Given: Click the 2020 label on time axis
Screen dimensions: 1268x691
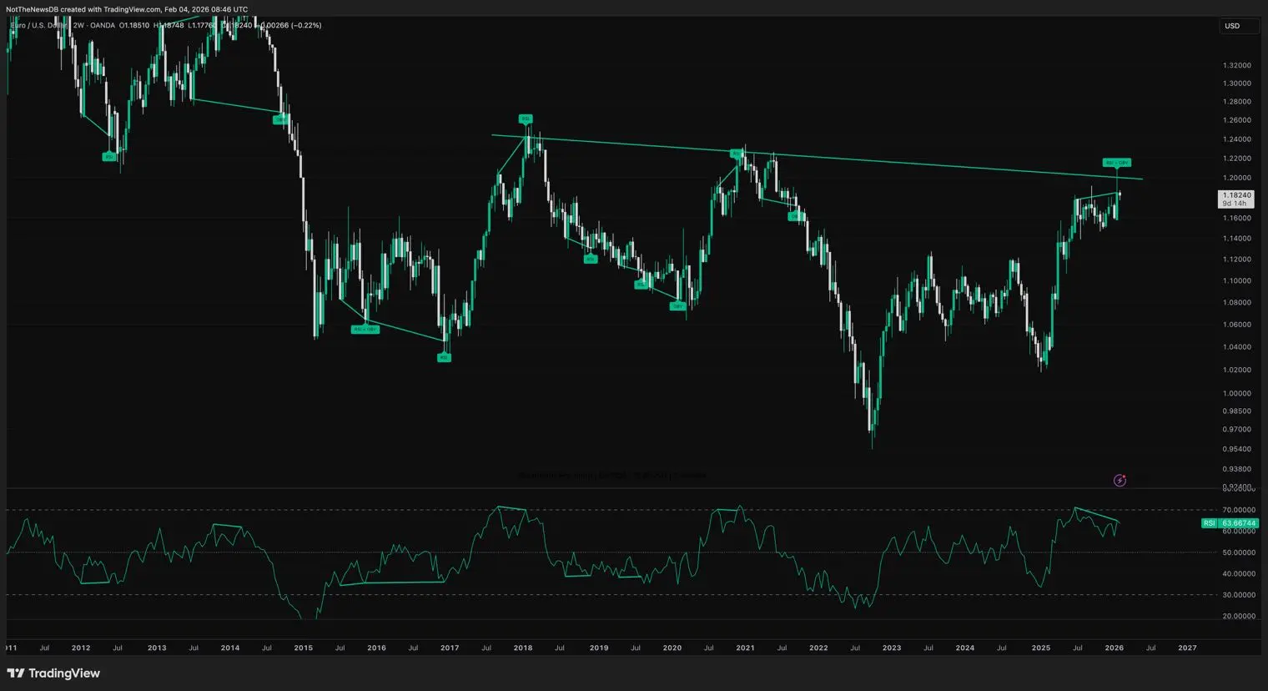Looking at the screenshot, I should [x=672, y=648].
